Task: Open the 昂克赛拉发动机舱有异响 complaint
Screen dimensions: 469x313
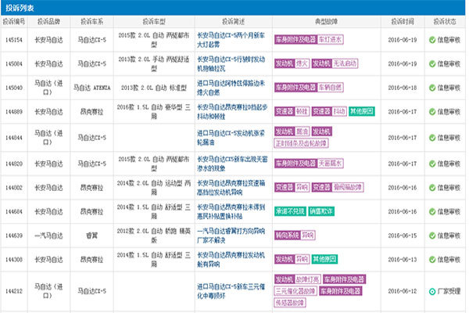Action: (x=231, y=260)
